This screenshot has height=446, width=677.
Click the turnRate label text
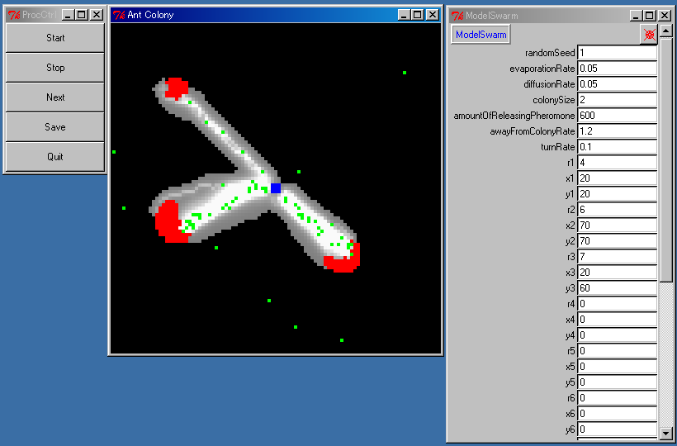558,147
